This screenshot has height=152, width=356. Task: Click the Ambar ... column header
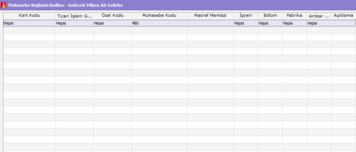click(319, 16)
